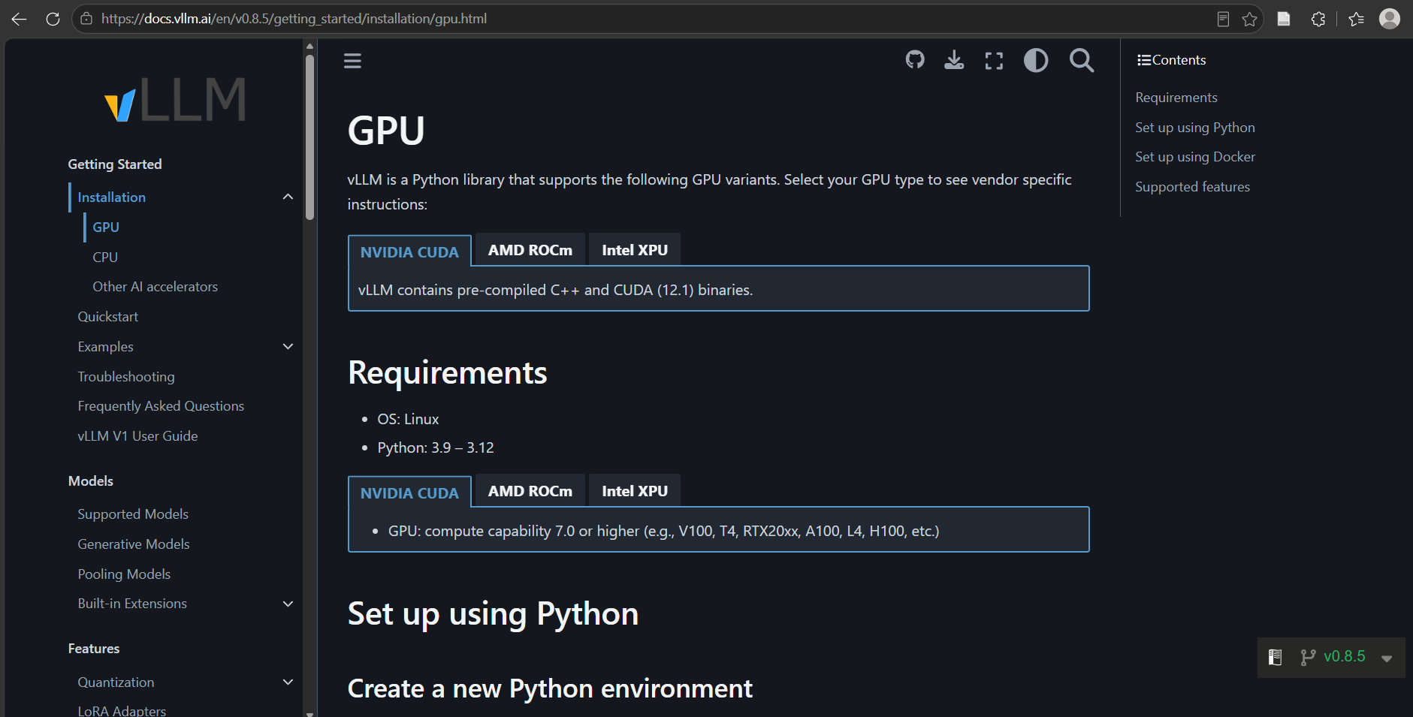Enter fullscreen mode icon
Screen dimensions: 1413x717
pyautogui.click(x=994, y=61)
